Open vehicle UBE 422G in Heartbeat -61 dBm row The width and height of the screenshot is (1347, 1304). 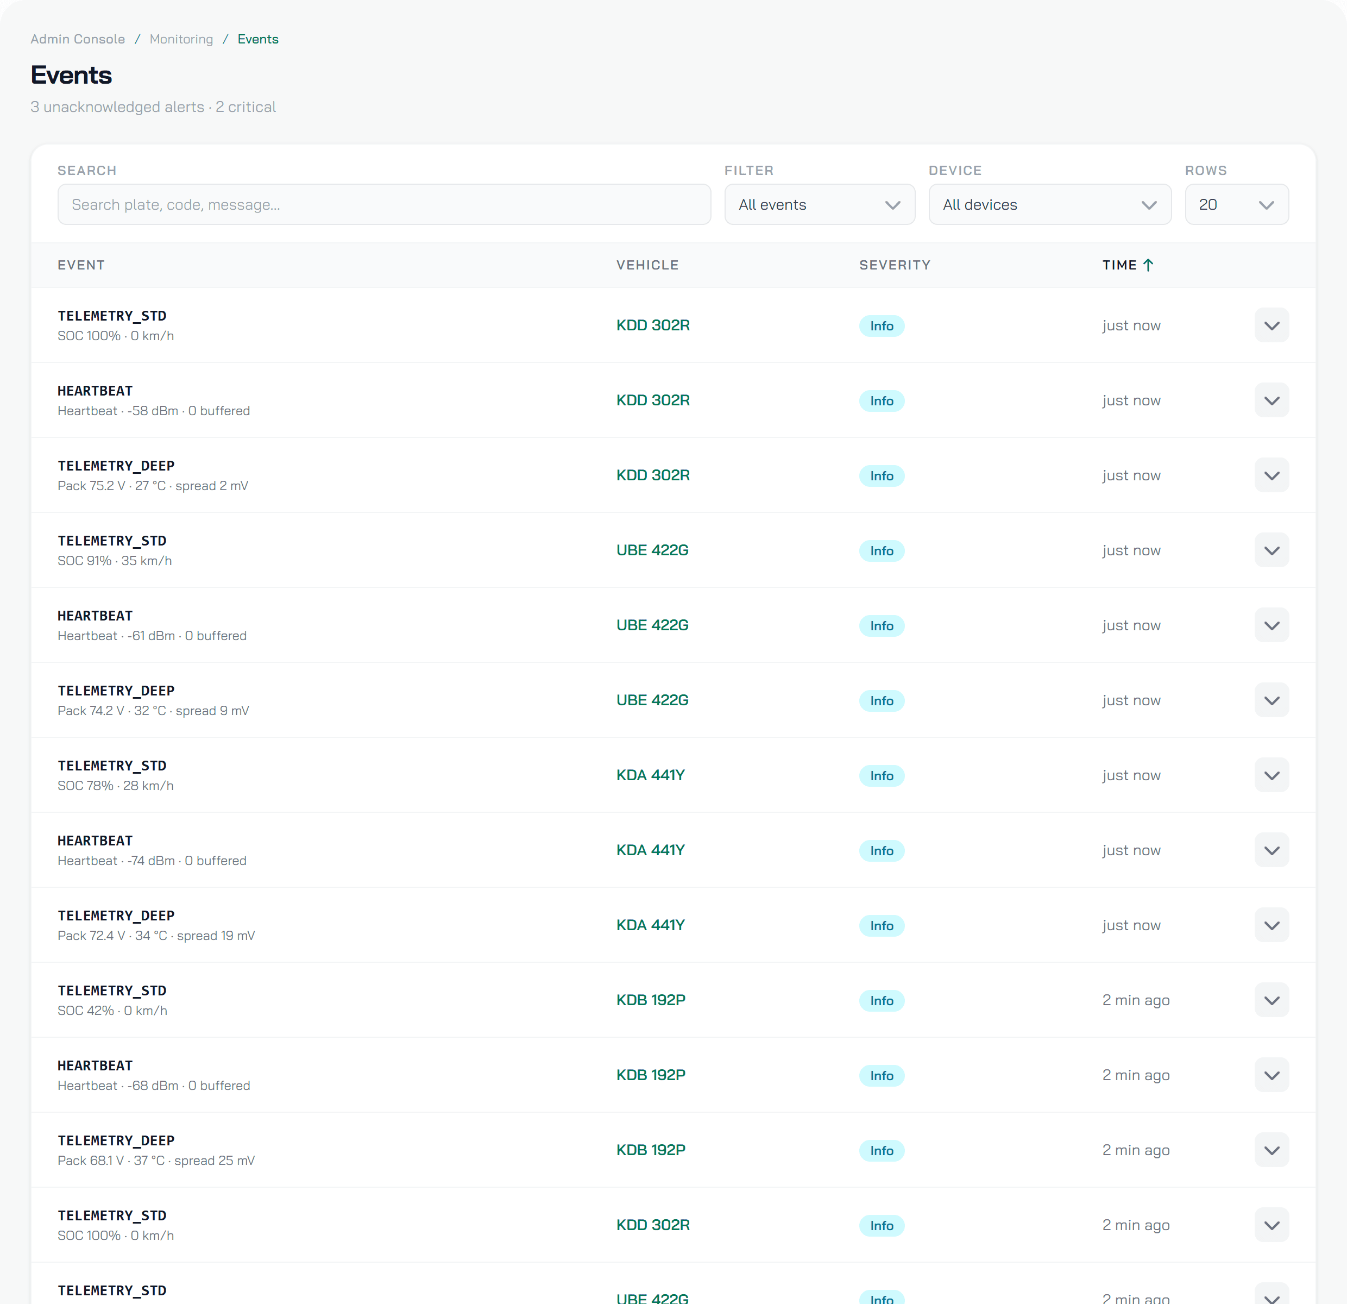coord(652,625)
